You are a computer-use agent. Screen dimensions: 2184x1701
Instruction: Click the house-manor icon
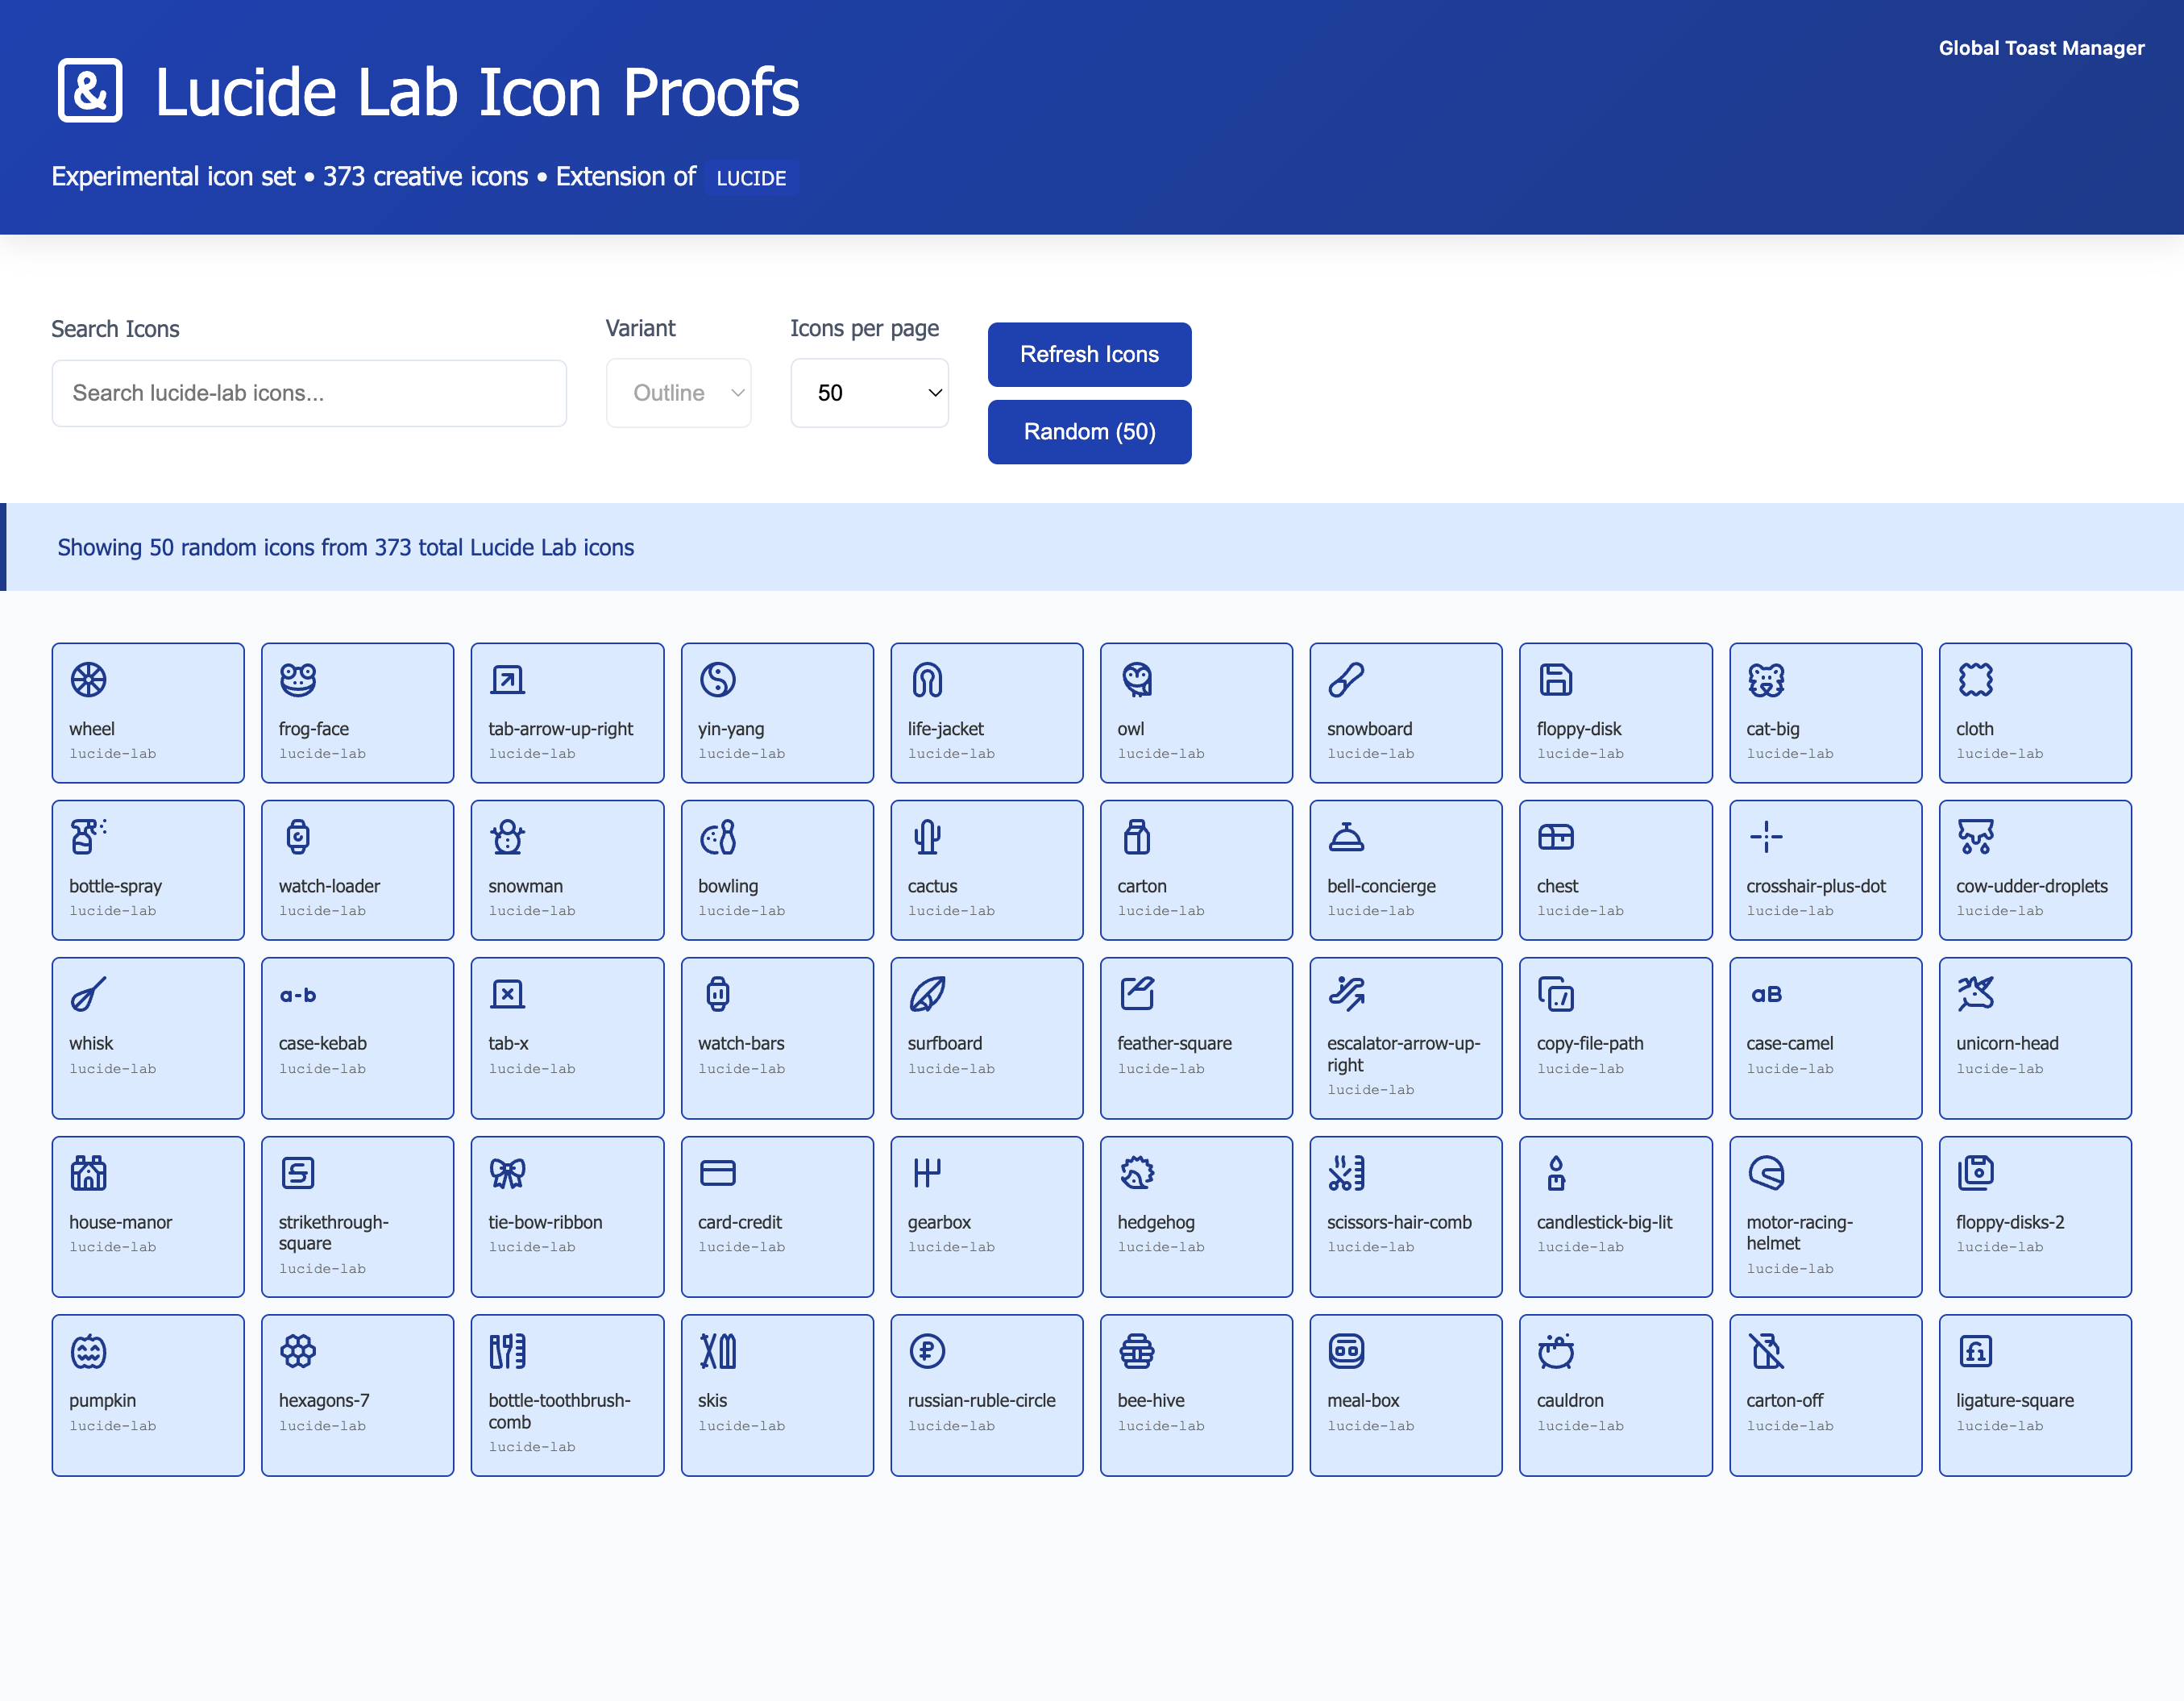[88, 1173]
